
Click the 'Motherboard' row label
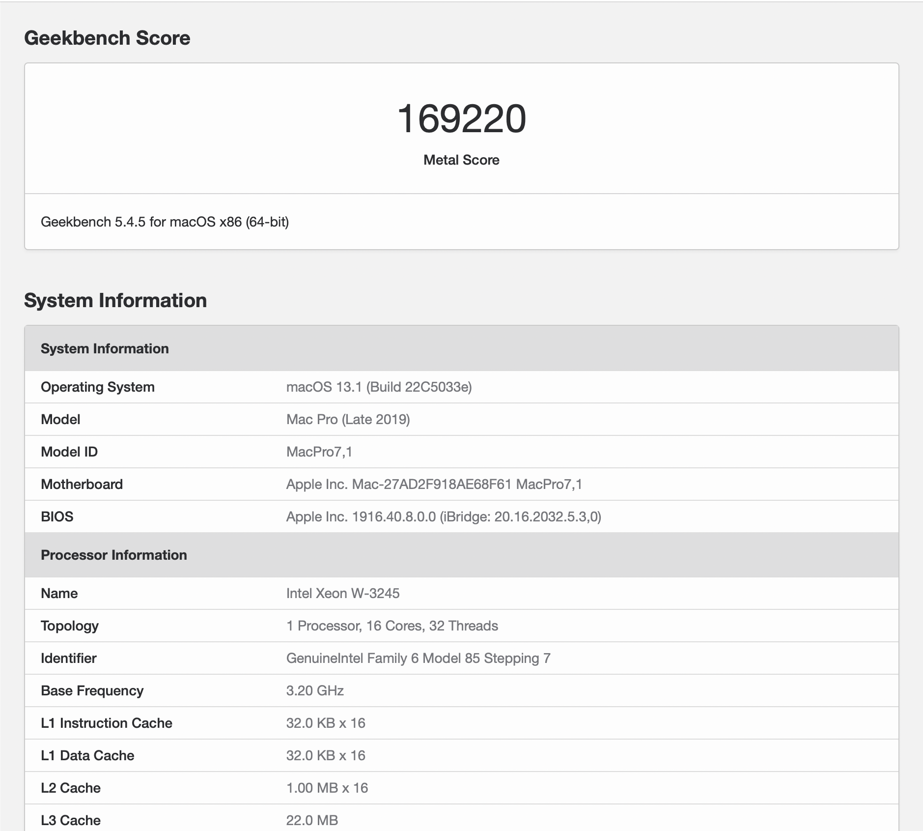[82, 484]
